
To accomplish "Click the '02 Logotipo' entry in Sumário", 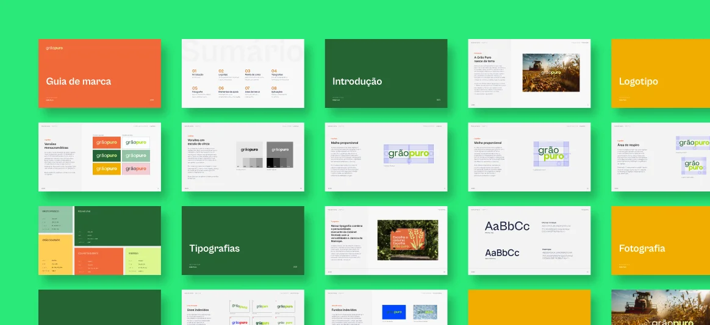I will coord(228,74).
